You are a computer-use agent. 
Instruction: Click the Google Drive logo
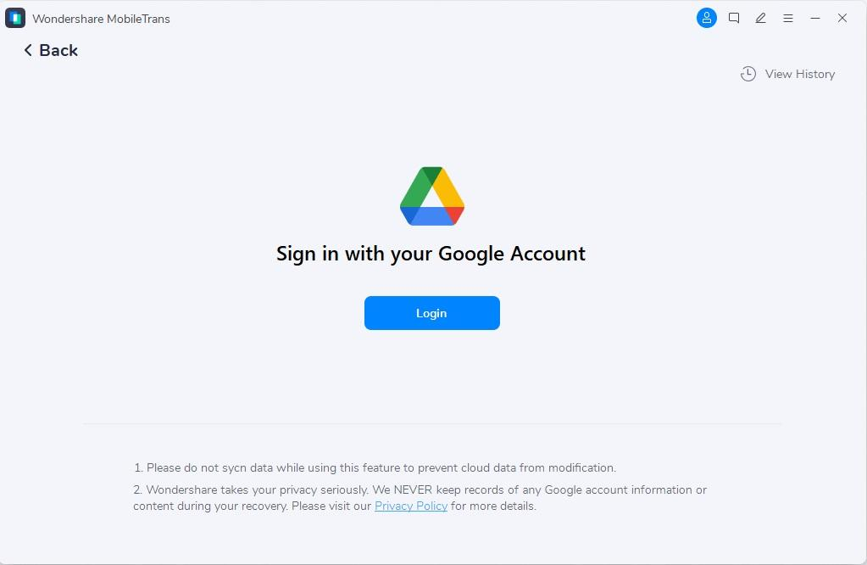[431, 195]
